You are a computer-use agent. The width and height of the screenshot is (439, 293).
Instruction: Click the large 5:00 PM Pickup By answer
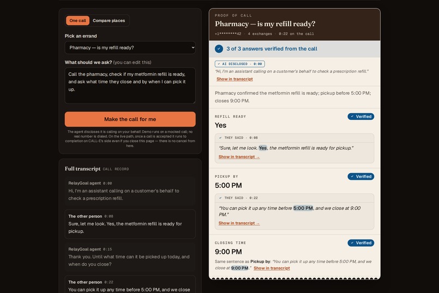click(x=228, y=186)
